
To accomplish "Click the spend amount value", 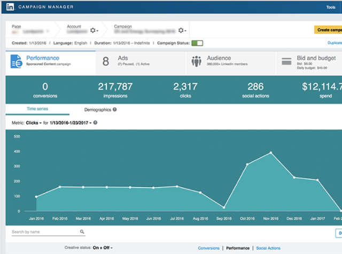I will [x=322, y=86].
